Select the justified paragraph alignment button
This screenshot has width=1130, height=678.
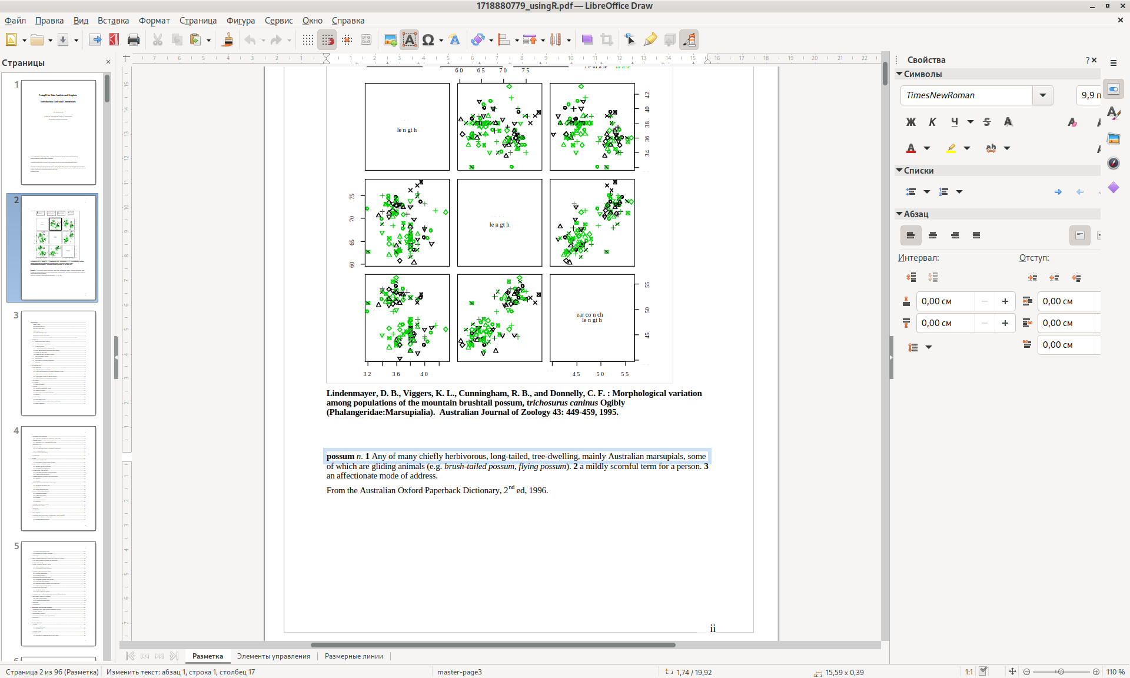[976, 235]
